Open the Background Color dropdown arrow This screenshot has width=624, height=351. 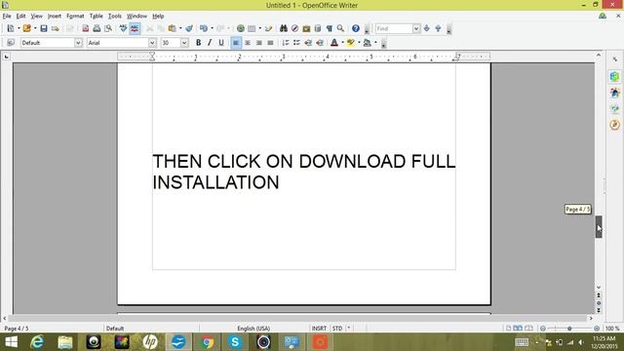click(x=375, y=43)
